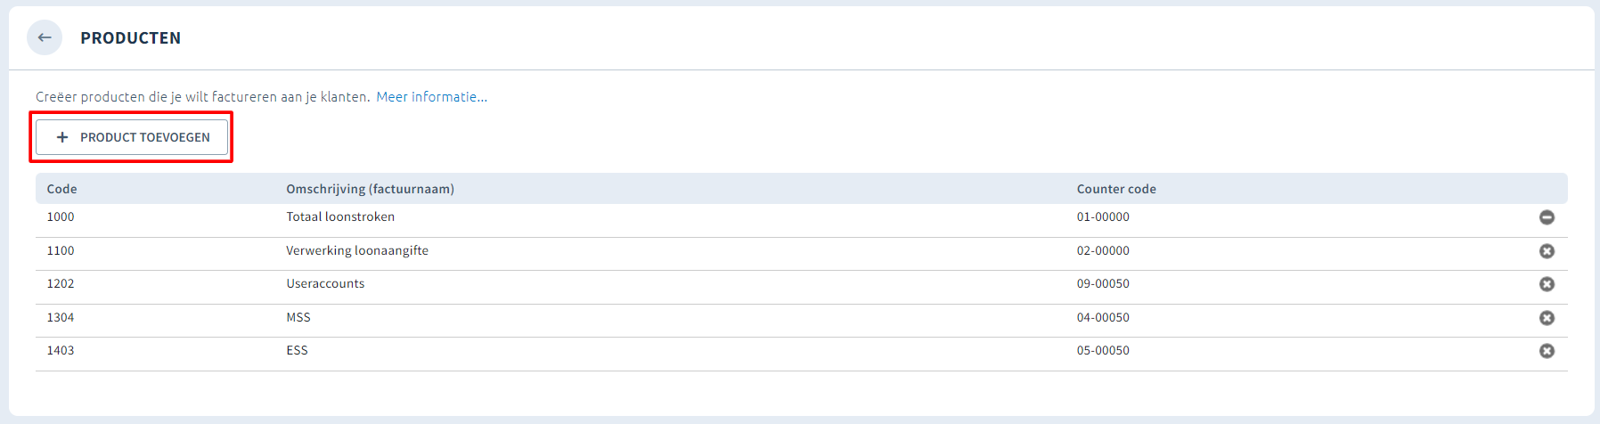Click the plus icon on Product toevoegen
This screenshot has width=1600, height=424.
click(x=62, y=137)
